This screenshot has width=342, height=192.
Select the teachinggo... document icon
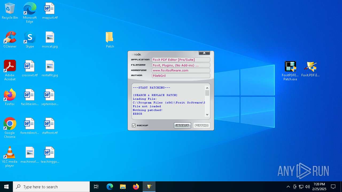(50, 155)
